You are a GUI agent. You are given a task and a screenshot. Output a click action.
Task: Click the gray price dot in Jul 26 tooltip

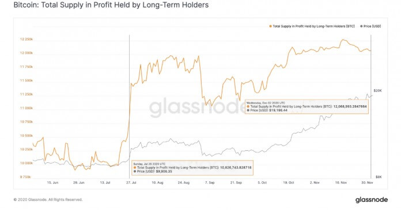click(x=135, y=171)
